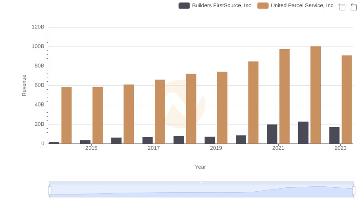Image resolution: width=362 pixels, height=208 pixels.
Task: Click the 40B y-axis label
Action: coord(39,105)
